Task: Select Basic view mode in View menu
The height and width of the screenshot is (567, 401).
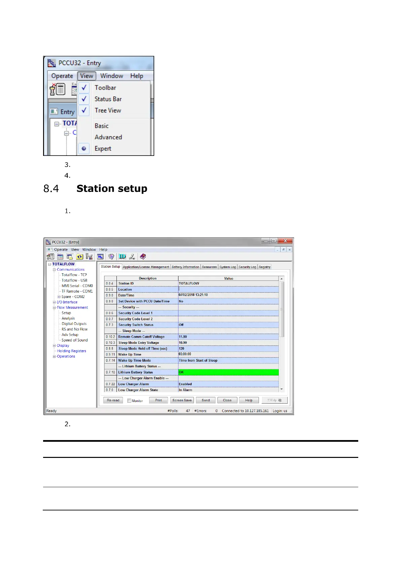Action: click(114, 126)
